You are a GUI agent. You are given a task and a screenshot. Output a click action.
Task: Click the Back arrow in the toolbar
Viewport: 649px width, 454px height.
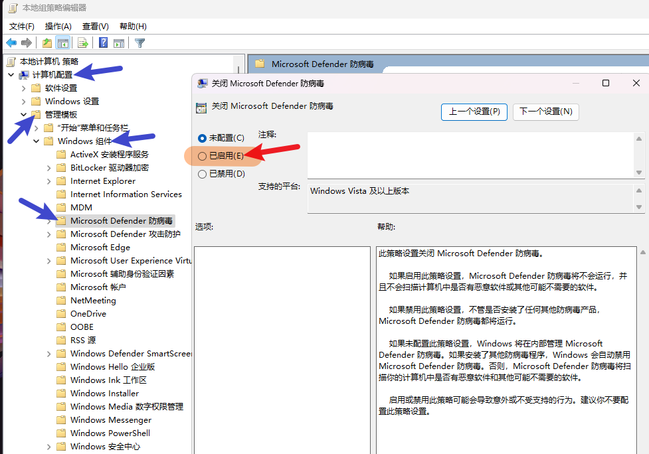click(11, 43)
